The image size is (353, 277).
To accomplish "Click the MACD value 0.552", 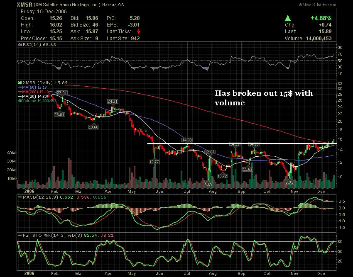I will 66,197.
